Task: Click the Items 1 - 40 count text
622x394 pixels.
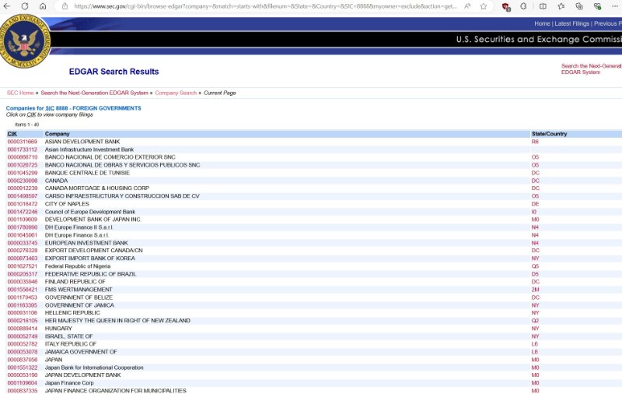Action: [x=27, y=125]
